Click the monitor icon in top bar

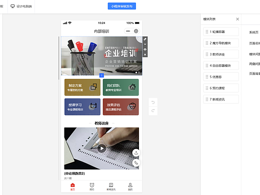pos(12,6)
